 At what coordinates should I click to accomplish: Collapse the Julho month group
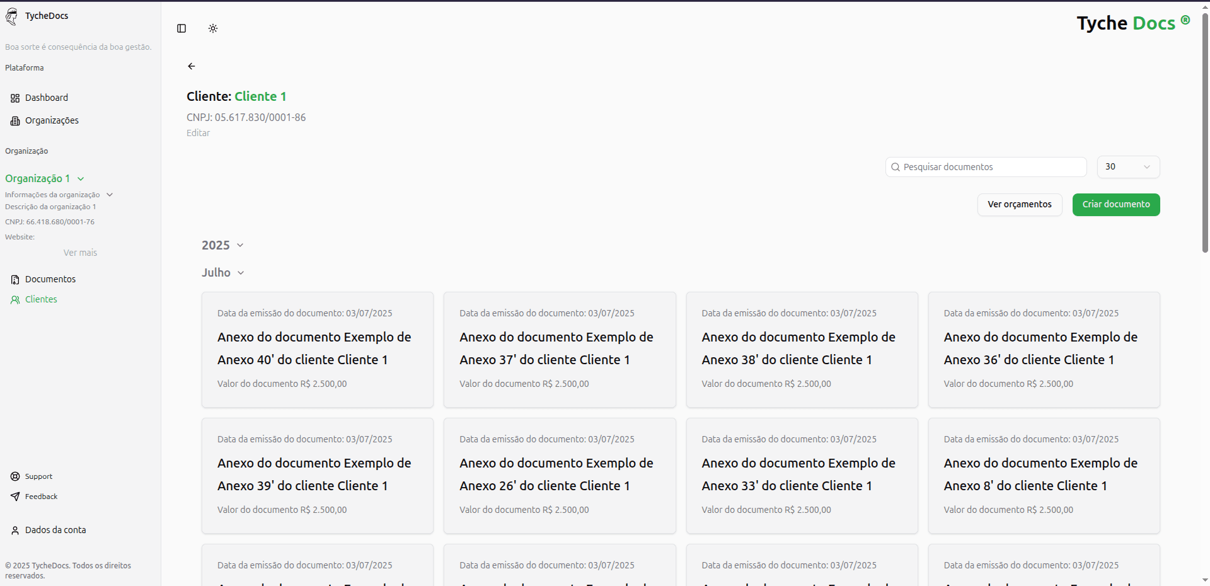pyautogui.click(x=241, y=273)
